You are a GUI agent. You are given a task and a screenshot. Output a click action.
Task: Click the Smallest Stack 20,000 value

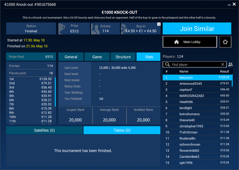tap(143, 120)
